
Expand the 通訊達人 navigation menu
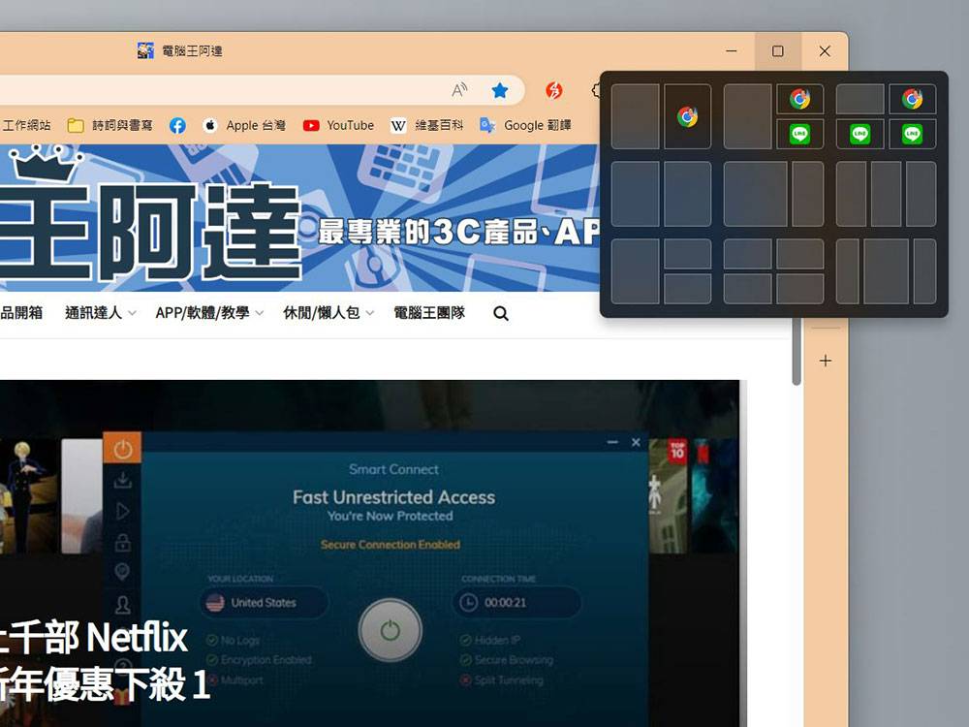pos(100,313)
